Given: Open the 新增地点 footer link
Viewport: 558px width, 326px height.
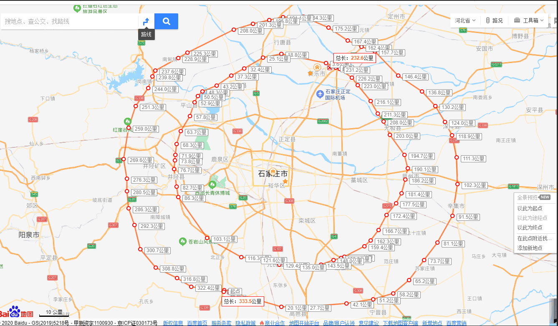Looking at the screenshot, I should 432,323.
